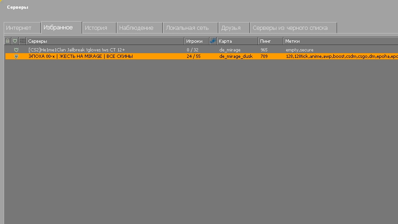
Task: Click the ping value 709
Action: [264, 56]
